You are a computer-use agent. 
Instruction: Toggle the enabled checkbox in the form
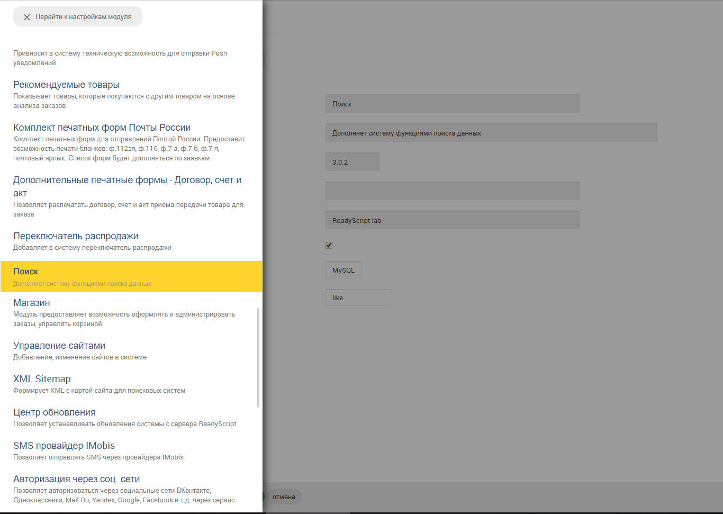pos(329,245)
